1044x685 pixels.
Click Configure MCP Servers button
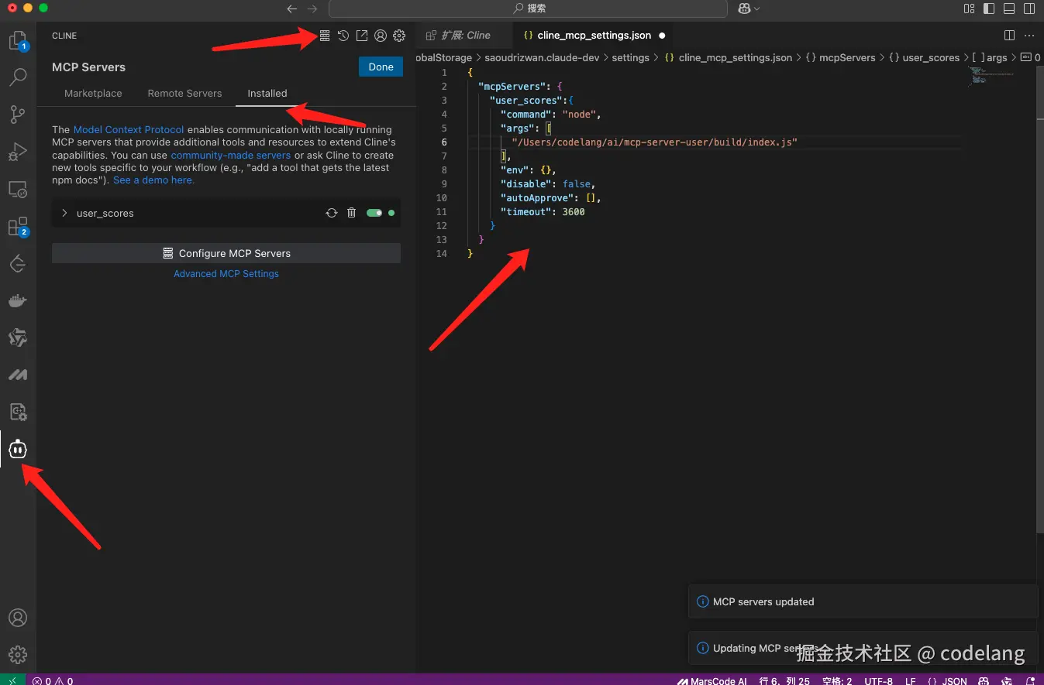pos(226,253)
